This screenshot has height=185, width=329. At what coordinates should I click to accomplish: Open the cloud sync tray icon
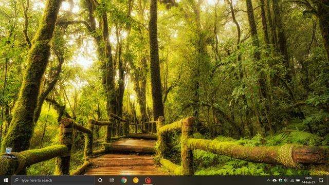click(x=275, y=180)
